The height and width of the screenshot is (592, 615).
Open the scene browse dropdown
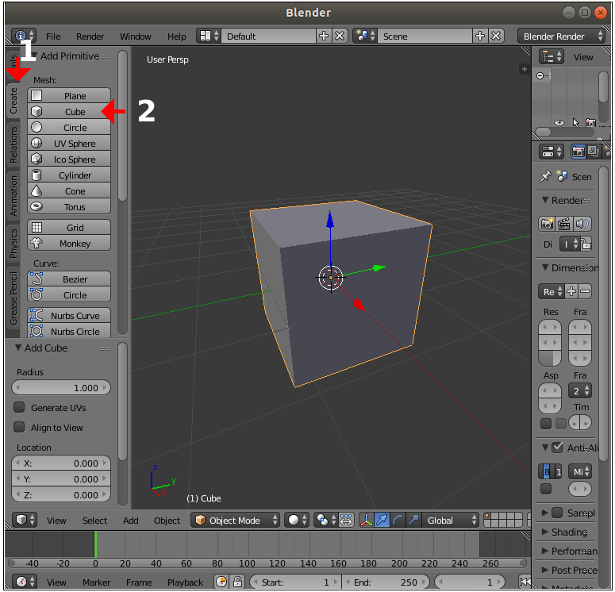tap(365, 36)
